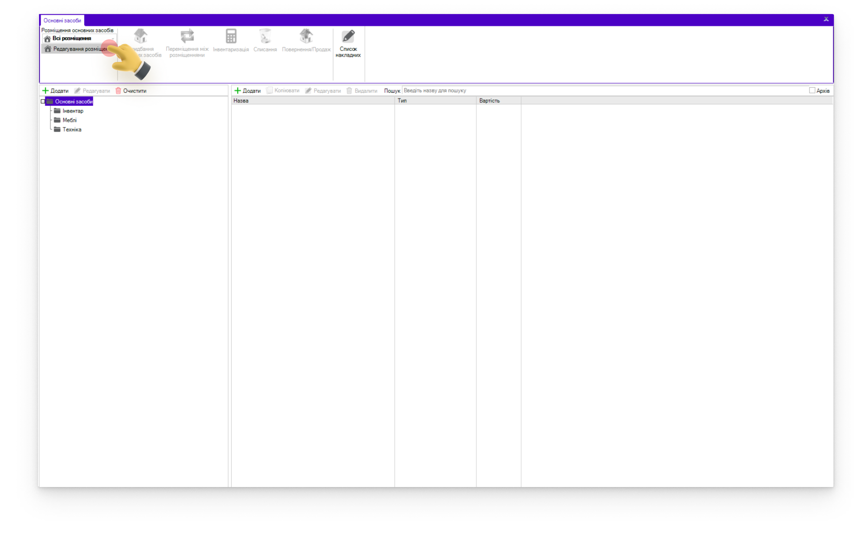
Task: Open the Списання trash tool
Action: point(265,40)
